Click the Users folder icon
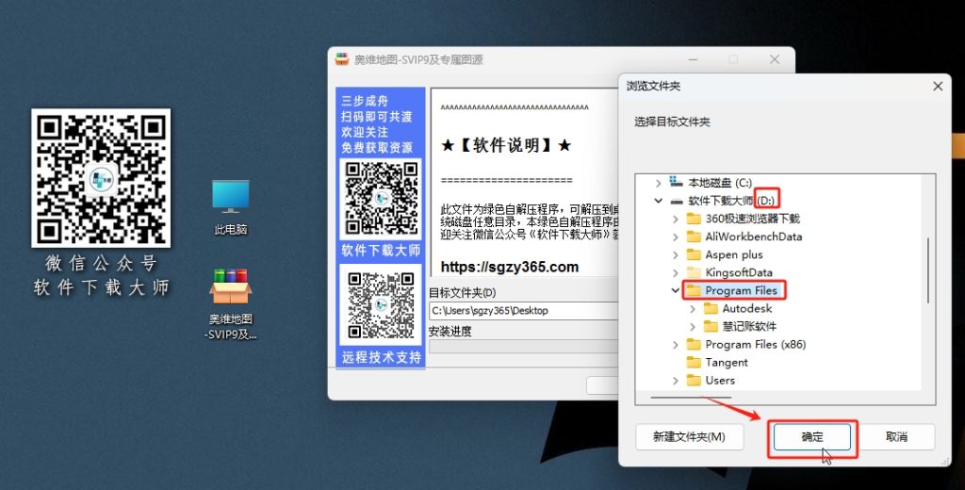965x490 pixels. 694,380
